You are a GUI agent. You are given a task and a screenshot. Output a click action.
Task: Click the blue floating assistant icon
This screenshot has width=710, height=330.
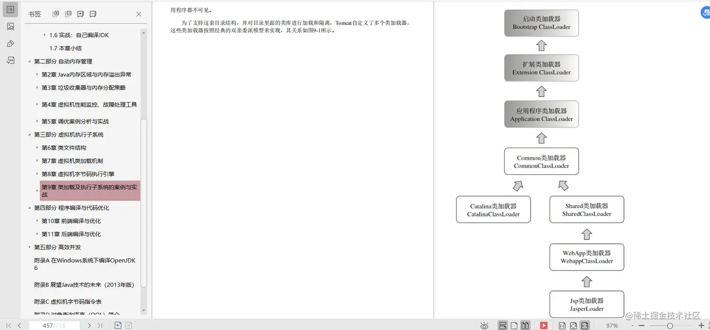(x=706, y=13)
